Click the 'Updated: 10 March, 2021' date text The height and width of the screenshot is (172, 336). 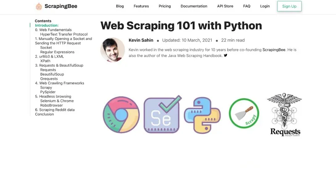(187, 40)
